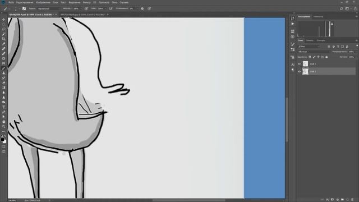The image size is (359, 202).
Task: Select the Brush tool in toolbar
Action: click(x=3, y=68)
